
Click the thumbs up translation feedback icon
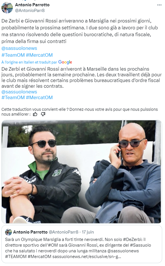click(35, 114)
